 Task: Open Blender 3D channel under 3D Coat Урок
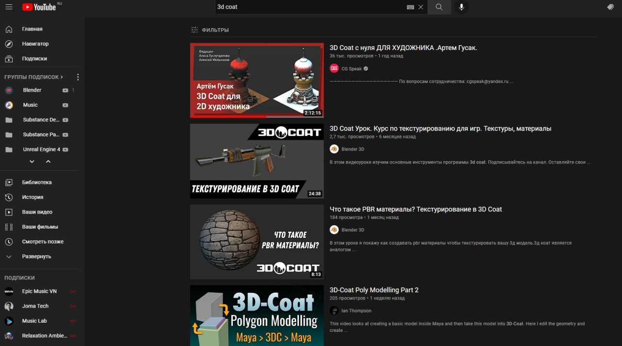pyautogui.click(x=353, y=149)
